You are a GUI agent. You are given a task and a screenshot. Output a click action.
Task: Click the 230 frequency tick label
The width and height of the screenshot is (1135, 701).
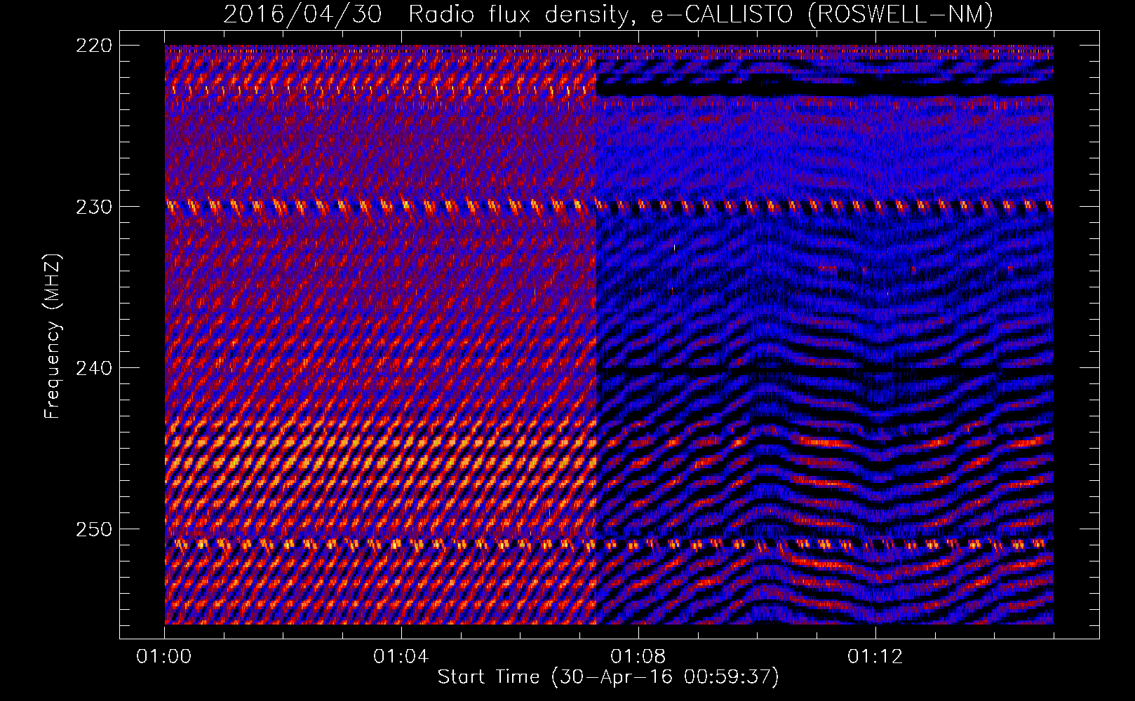(93, 207)
